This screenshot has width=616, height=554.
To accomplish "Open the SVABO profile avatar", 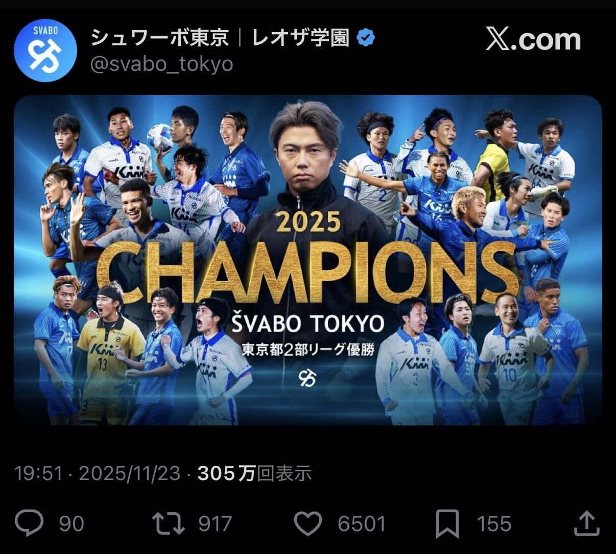I will click(45, 52).
